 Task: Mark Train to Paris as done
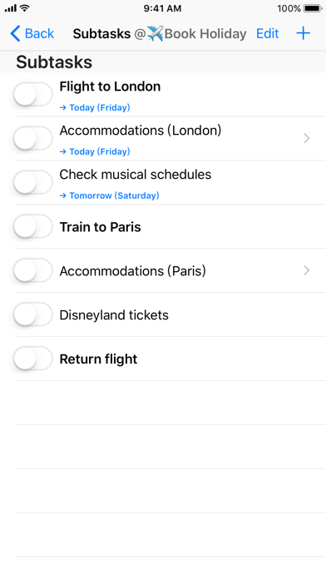(x=33, y=226)
